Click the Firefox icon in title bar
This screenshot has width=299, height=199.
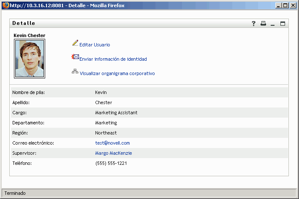5,5
